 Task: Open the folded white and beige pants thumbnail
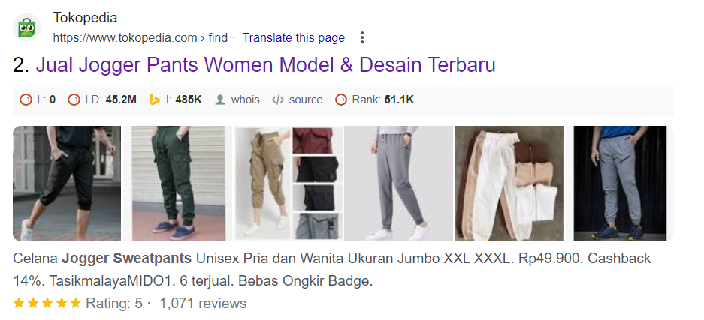pos(509,184)
